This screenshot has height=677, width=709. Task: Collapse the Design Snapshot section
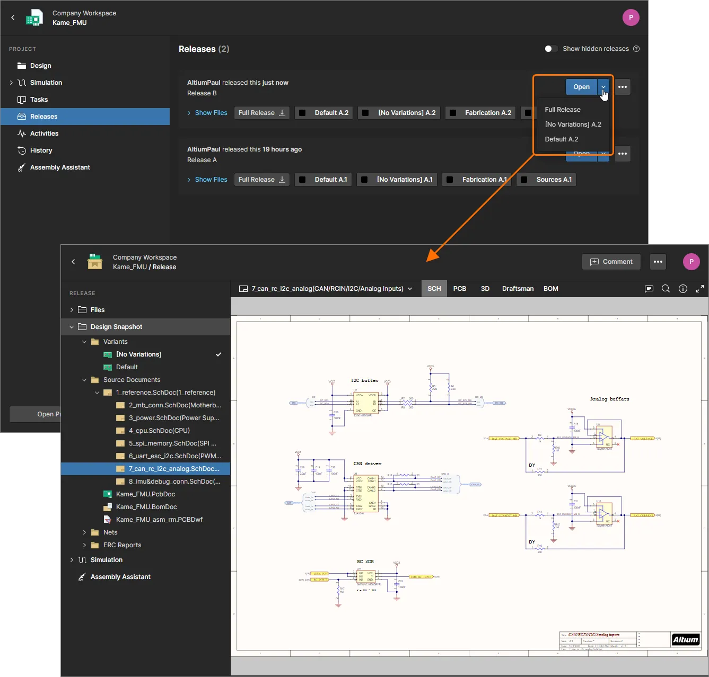point(72,327)
